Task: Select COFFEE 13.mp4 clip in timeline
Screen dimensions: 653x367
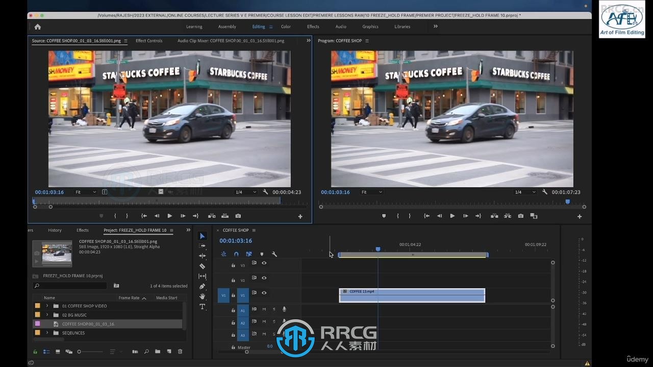Action: tap(412, 295)
